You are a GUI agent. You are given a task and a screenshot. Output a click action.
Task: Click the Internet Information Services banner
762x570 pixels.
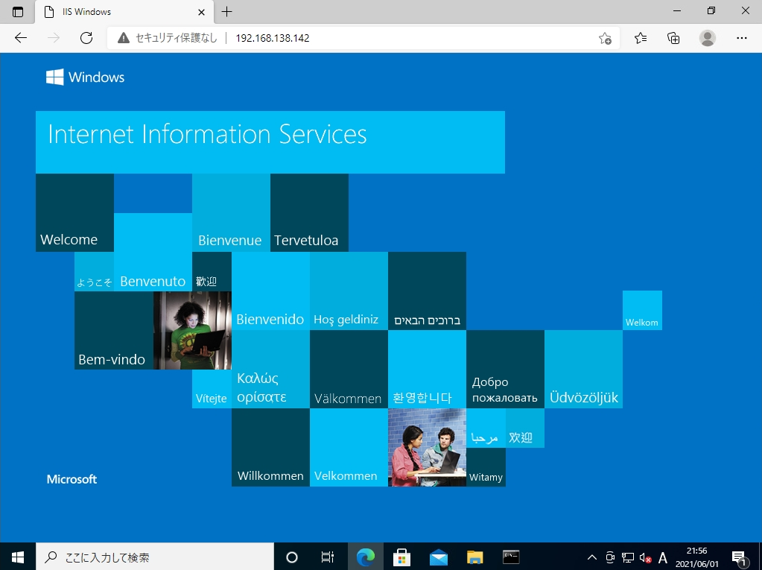tap(270, 142)
